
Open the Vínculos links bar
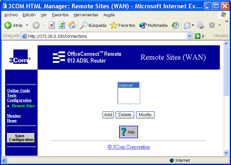(x=221, y=35)
